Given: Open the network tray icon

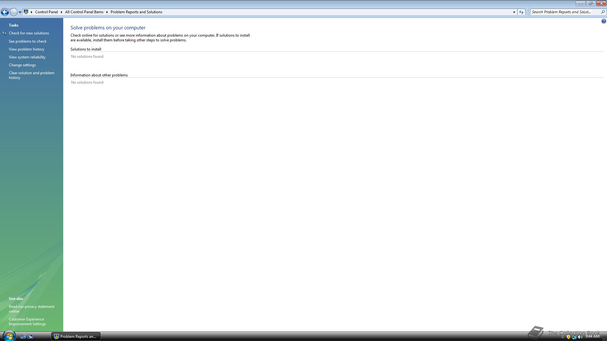Looking at the screenshot, I should 574,337.
